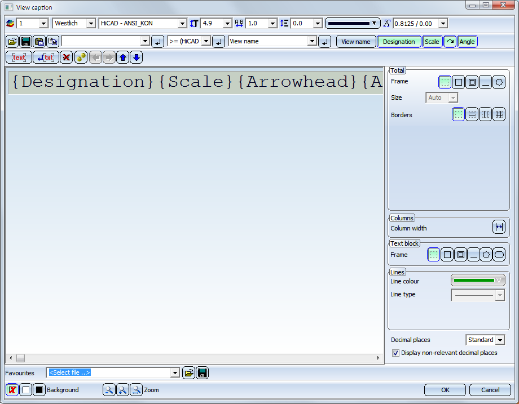Click the paste clipboard icon
This screenshot has height=404, width=519.
39,42
